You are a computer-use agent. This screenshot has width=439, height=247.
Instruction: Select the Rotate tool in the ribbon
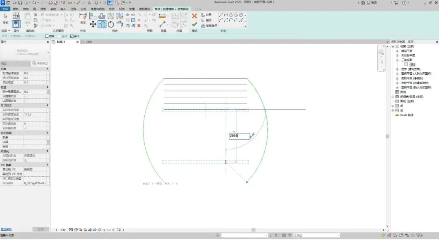(x=111, y=24)
